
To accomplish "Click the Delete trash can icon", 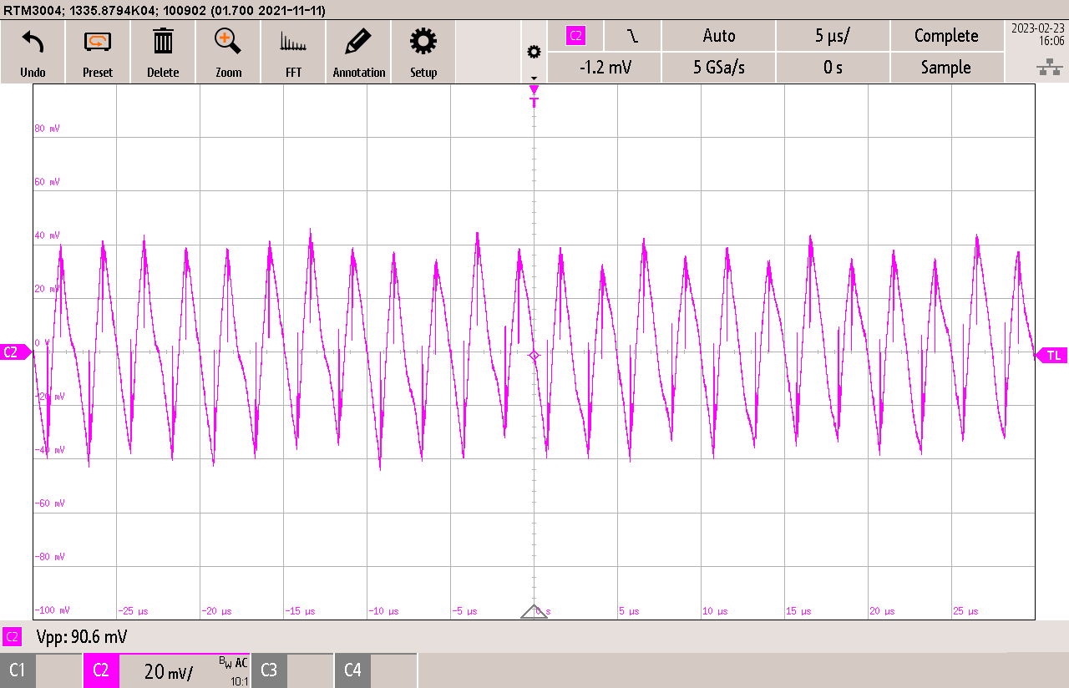I will coord(163,41).
